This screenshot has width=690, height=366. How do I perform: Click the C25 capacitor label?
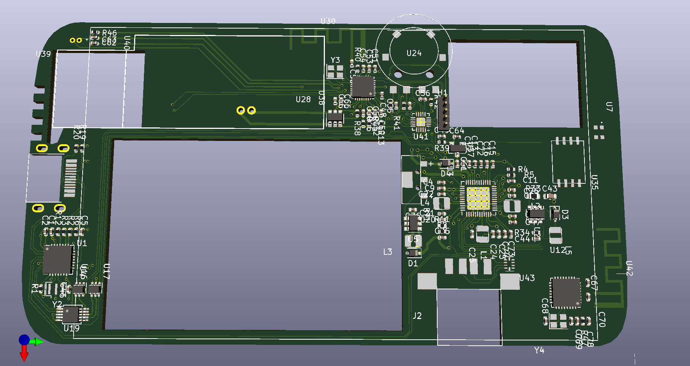472,255
